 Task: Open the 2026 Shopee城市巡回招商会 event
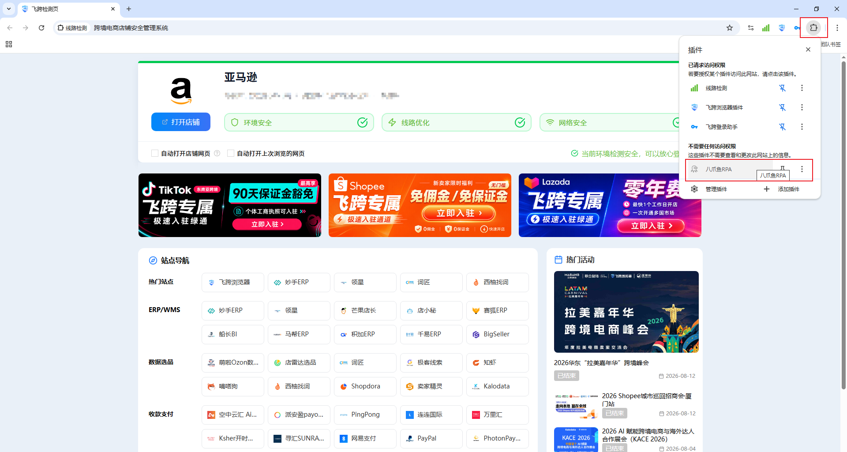(x=625, y=405)
